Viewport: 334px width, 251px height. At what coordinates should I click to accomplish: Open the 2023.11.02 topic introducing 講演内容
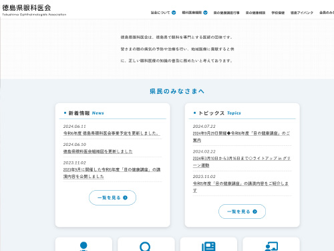click(240, 187)
